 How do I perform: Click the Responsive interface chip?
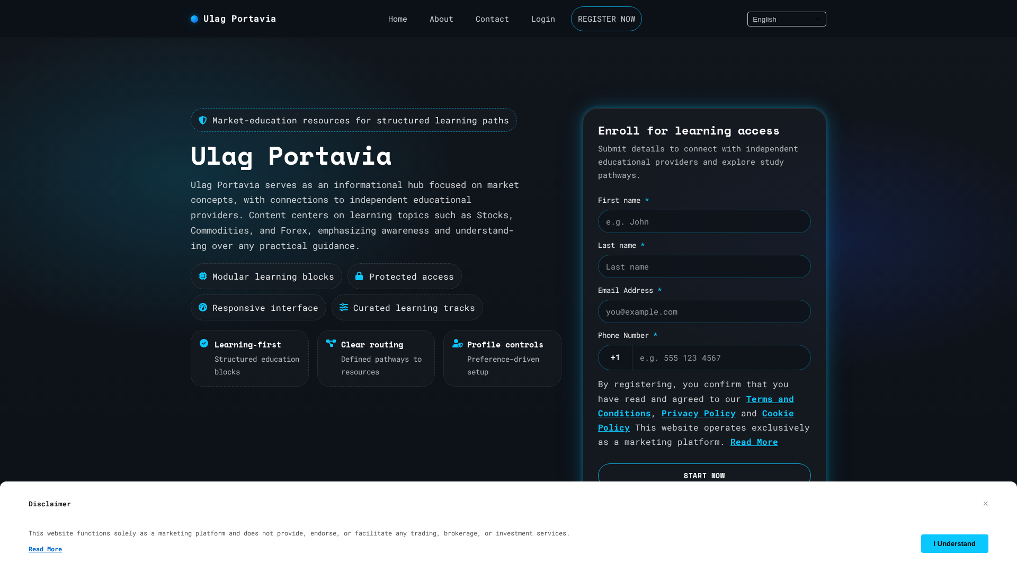[x=258, y=307]
